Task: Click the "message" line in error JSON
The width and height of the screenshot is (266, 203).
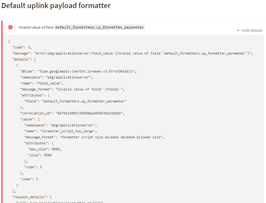Action: pos(132,53)
